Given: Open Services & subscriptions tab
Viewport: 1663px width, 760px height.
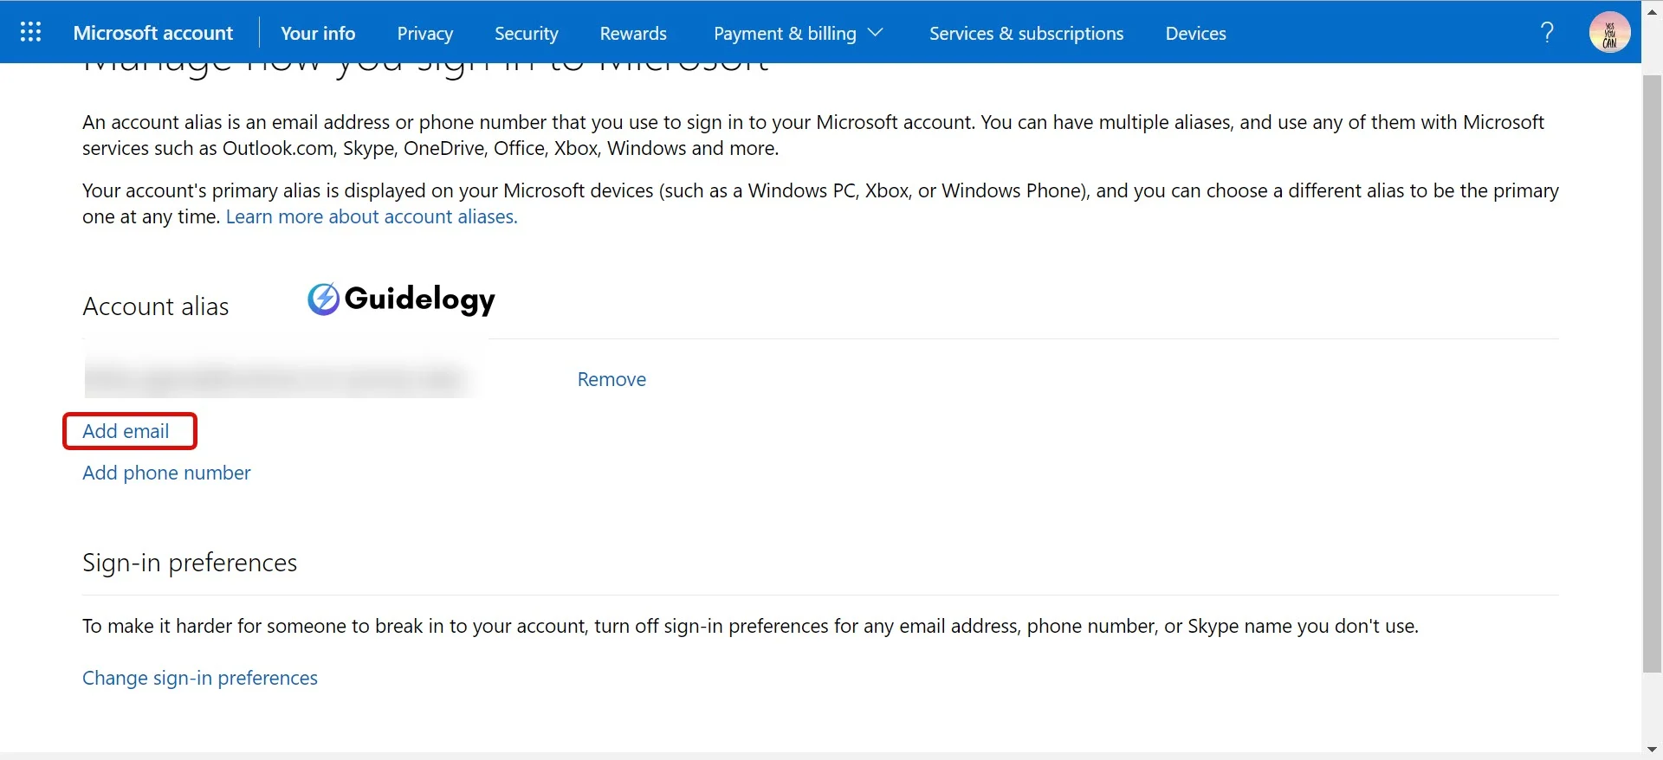Looking at the screenshot, I should coord(1026,33).
